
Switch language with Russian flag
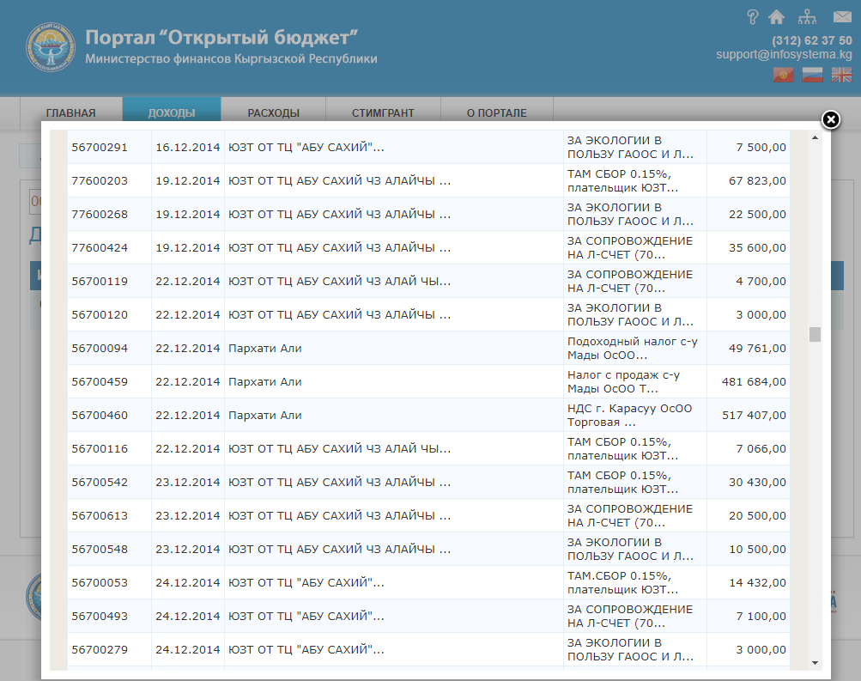point(812,76)
